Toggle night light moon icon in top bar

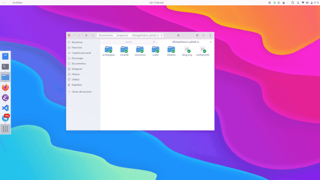click(298, 2)
